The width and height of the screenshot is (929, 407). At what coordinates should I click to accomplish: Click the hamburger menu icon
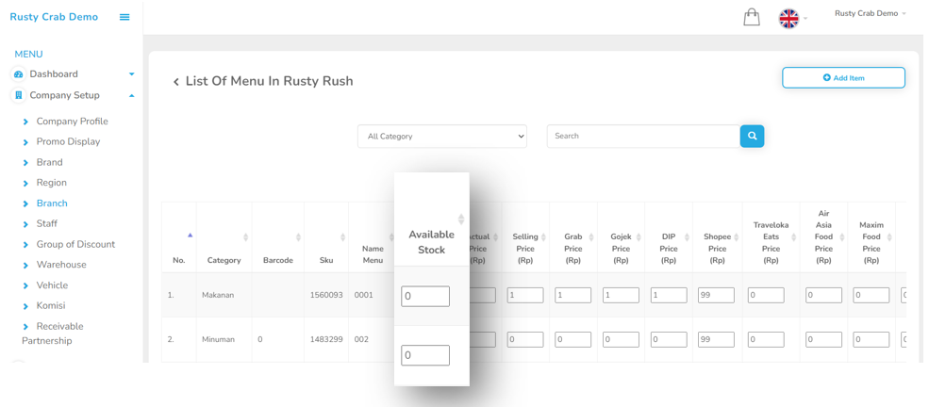pyautogui.click(x=124, y=17)
